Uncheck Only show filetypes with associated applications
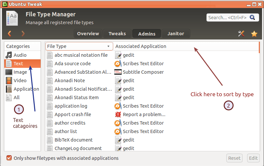 coord(9,158)
